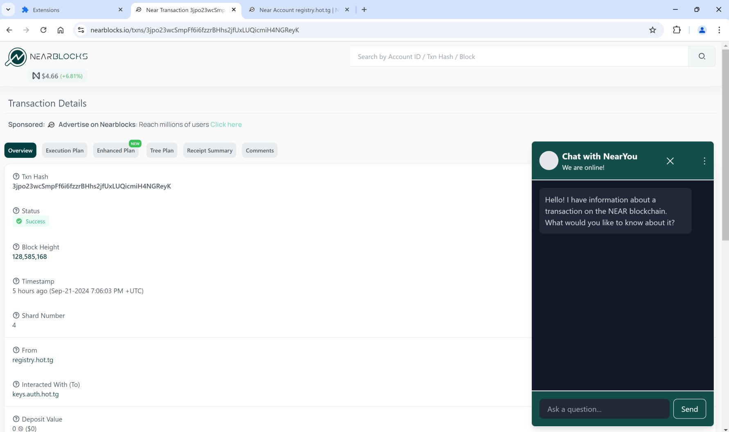Click the search magnifier button

(x=702, y=56)
